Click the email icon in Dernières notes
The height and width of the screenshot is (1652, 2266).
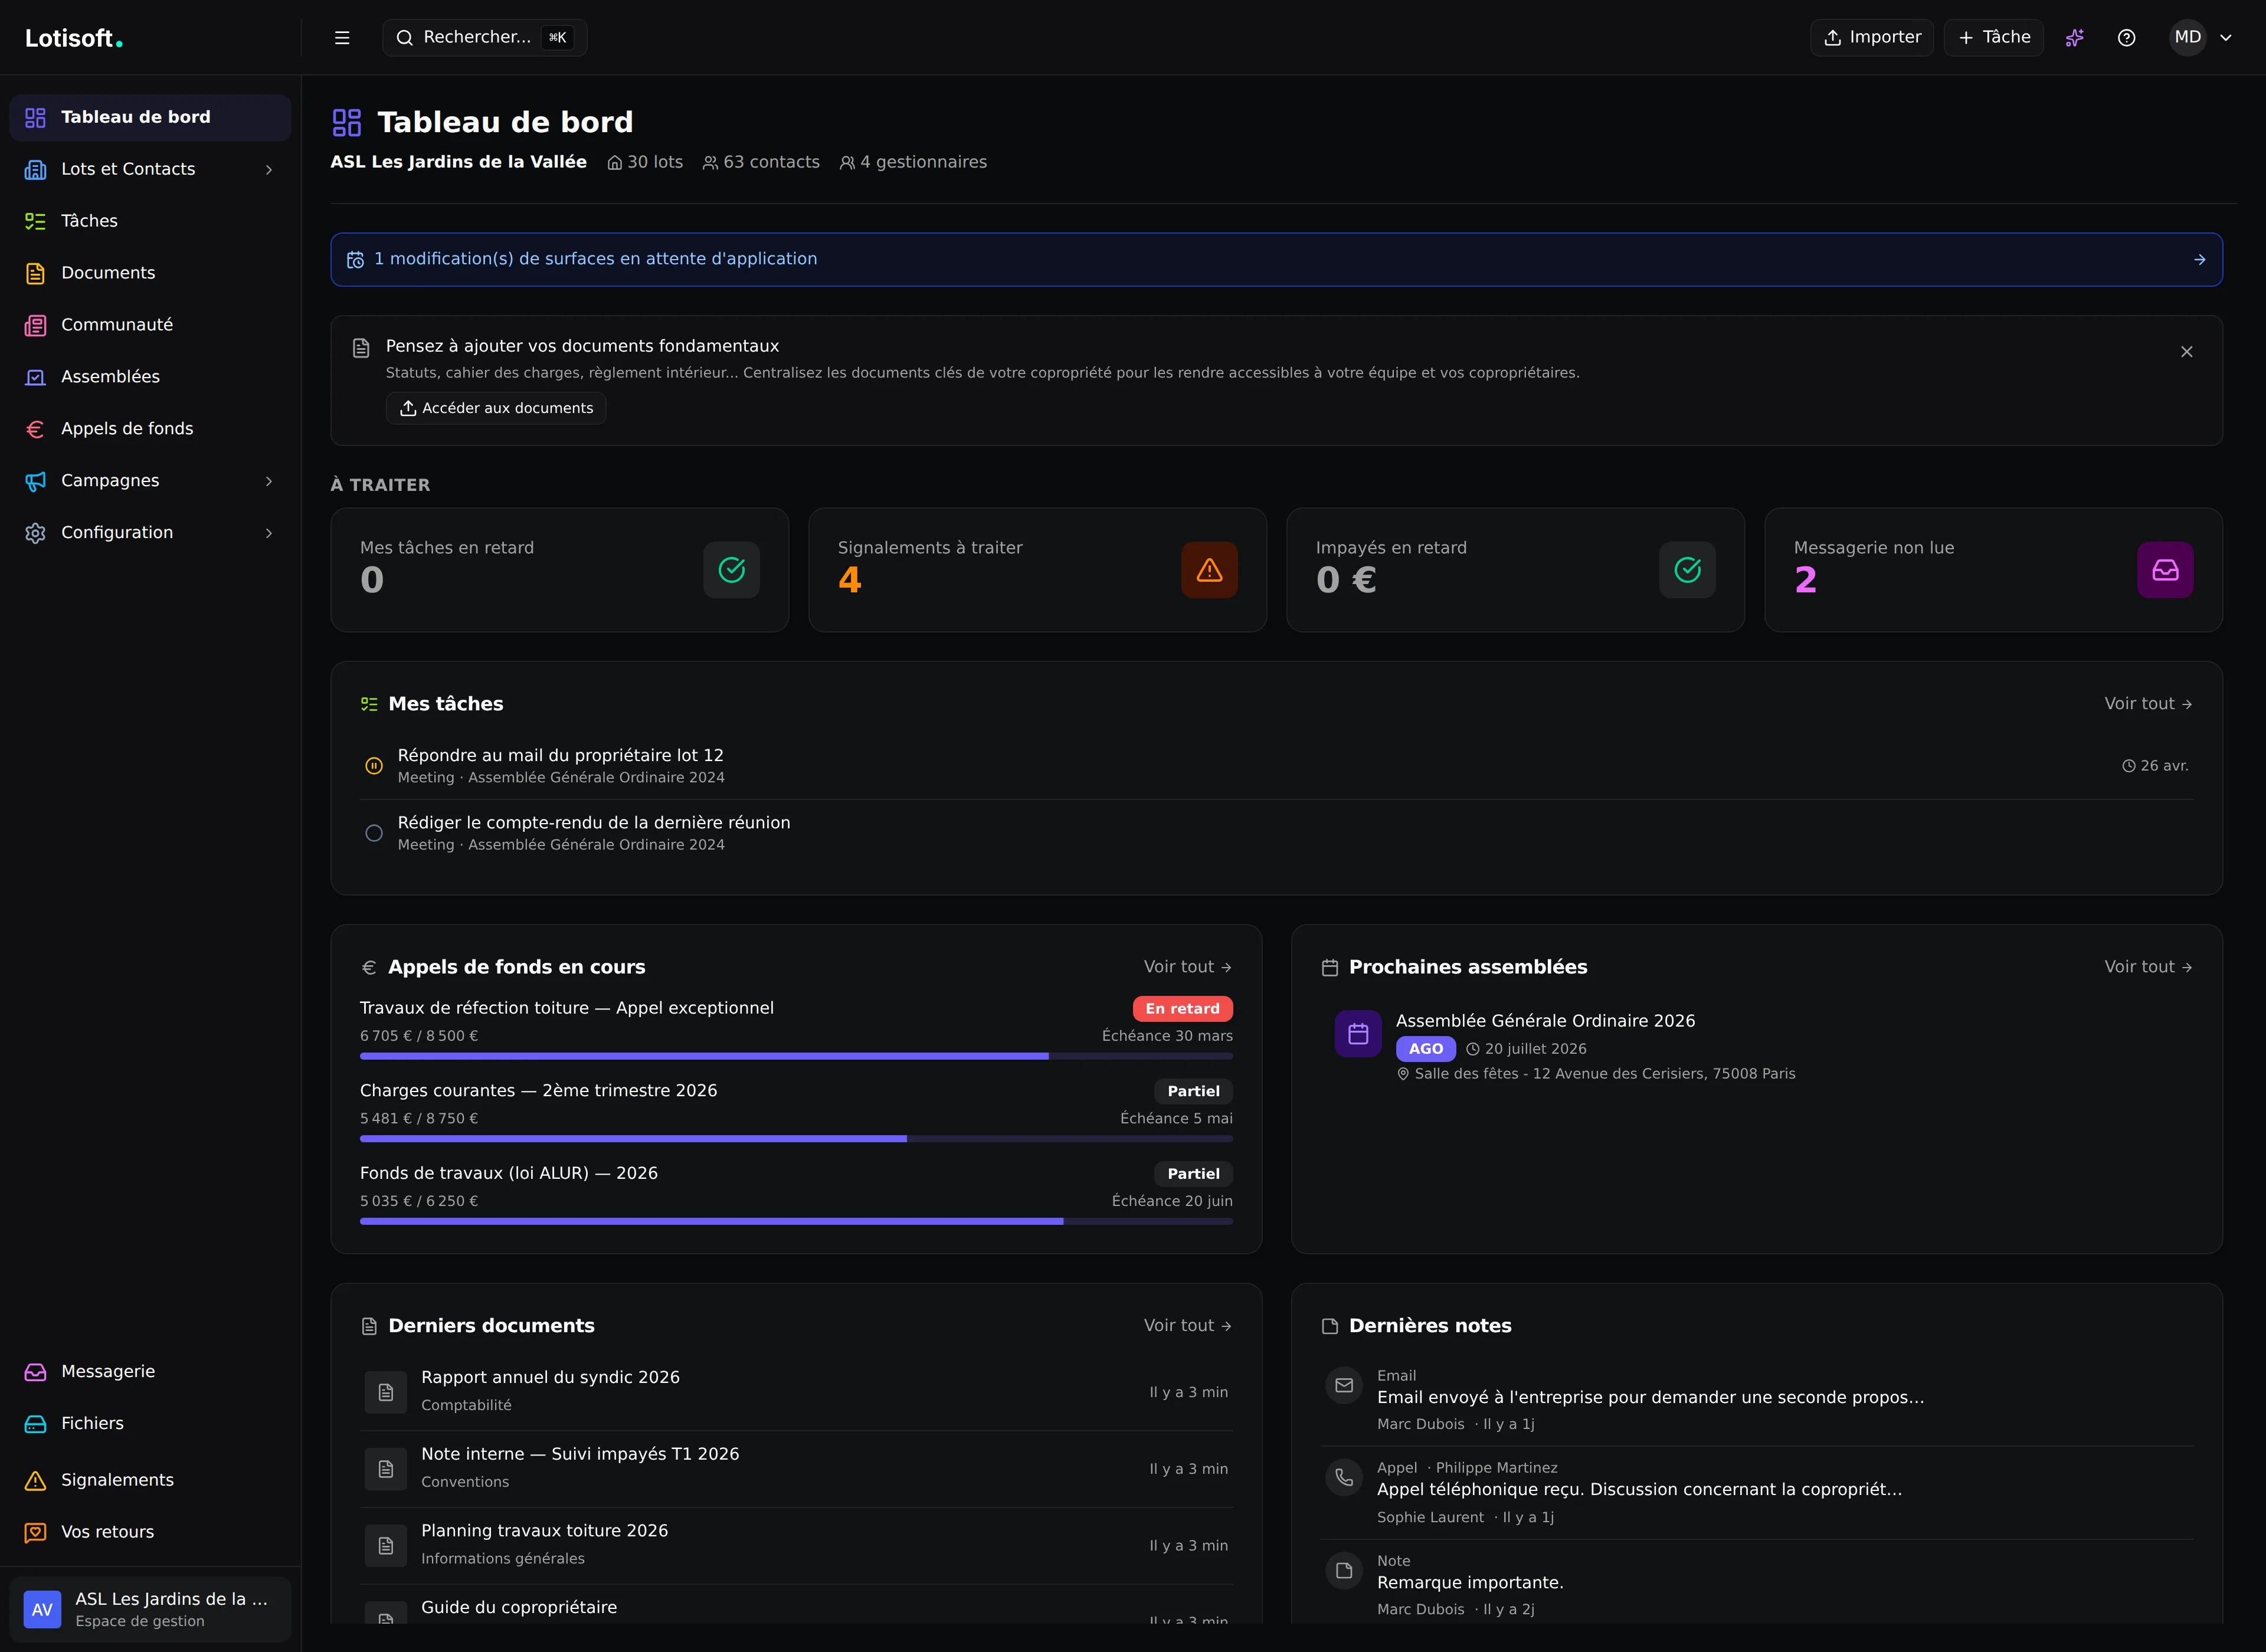click(1344, 1386)
